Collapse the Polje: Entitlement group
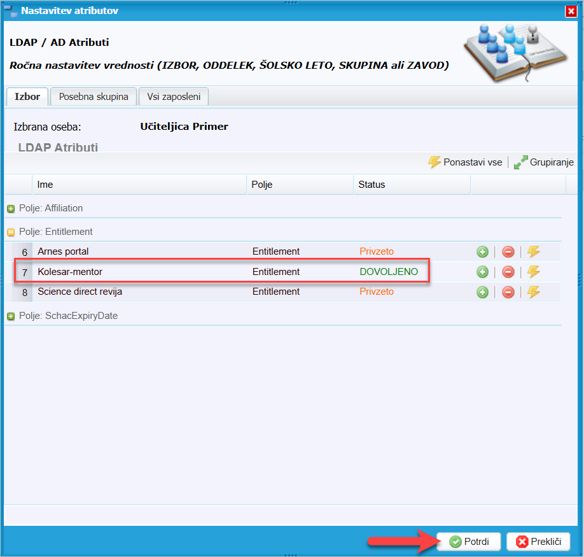 [x=11, y=232]
